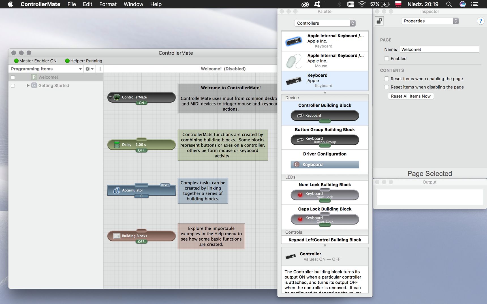
Task: Open Spotlight search in menu bar
Action: pyautogui.click(x=449, y=4)
